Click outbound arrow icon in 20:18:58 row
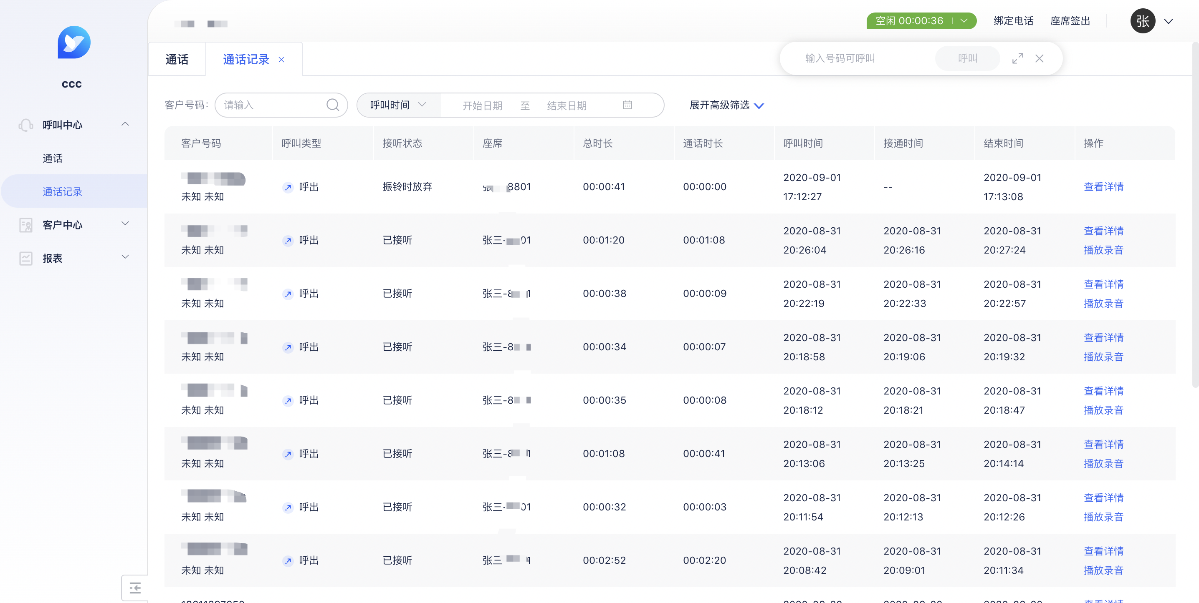 [288, 348]
